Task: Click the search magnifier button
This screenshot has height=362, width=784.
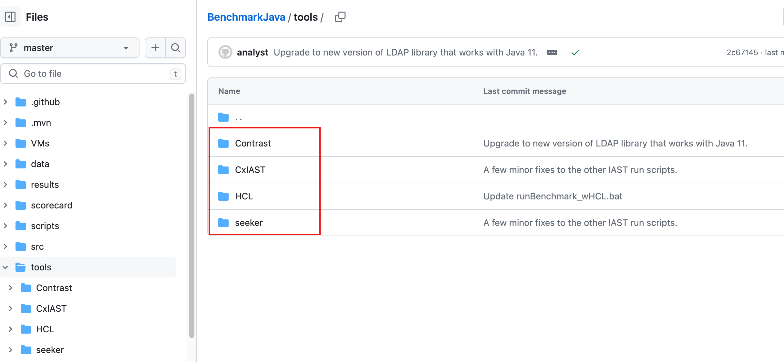Action: click(175, 48)
